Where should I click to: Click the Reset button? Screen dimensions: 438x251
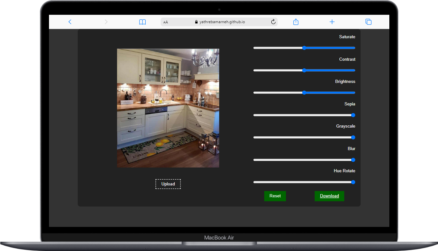pyautogui.click(x=275, y=196)
